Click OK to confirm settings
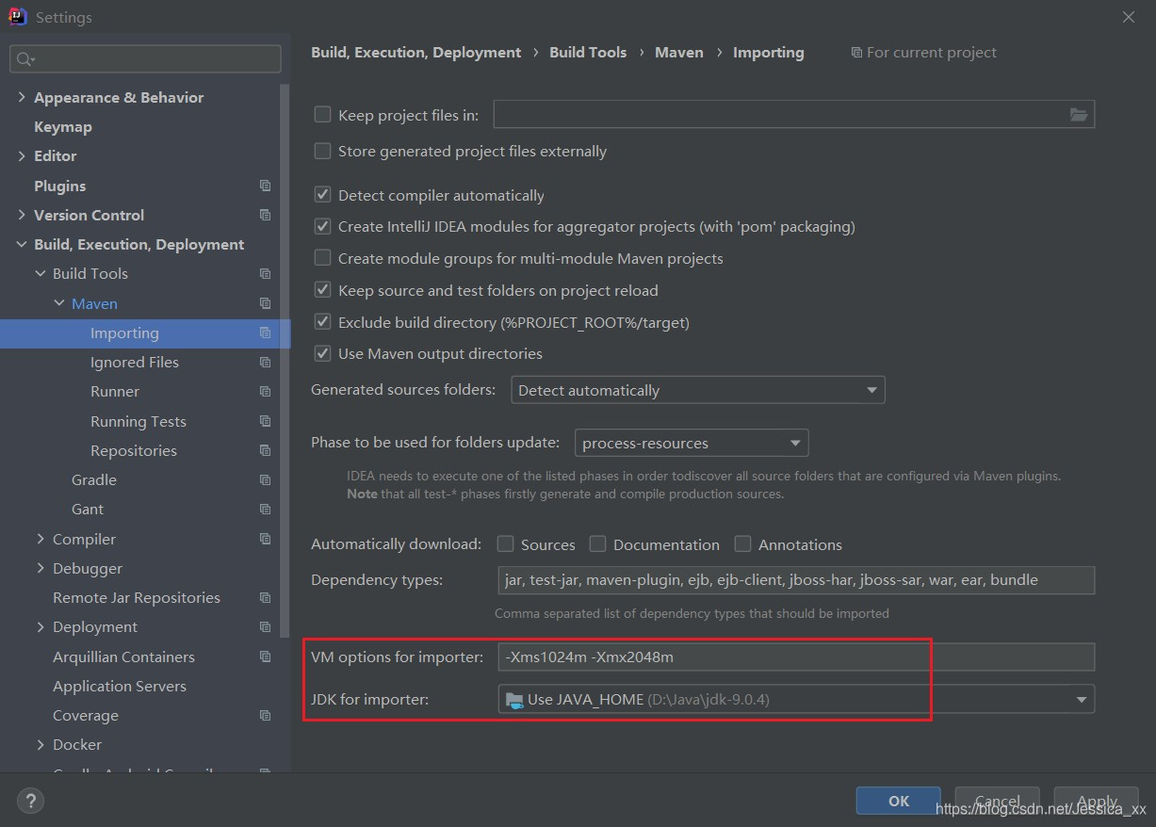Viewport: 1156px width, 827px height. [x=899, y=801]
